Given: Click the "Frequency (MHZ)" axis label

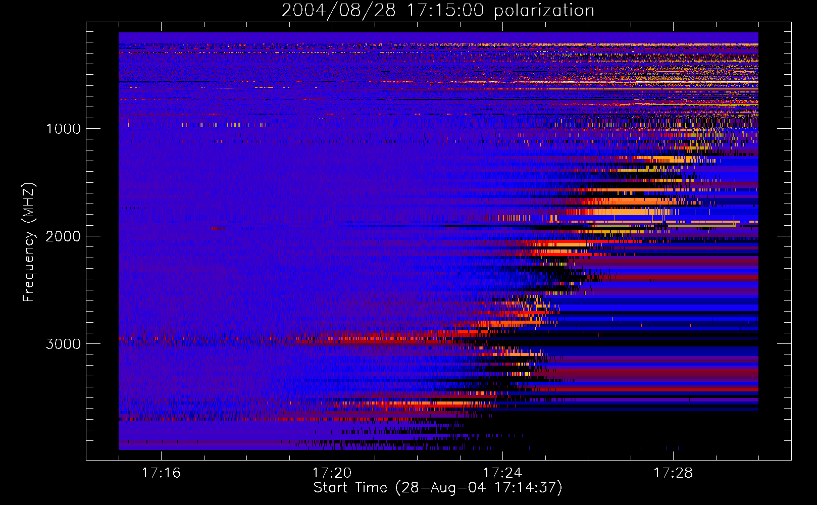Looking at the screenshot, I should (x=28, y=242).
